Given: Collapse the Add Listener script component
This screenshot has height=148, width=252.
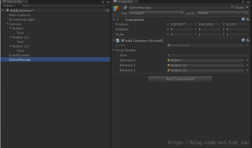Looking at the screenshot, I should pos(114,40).
